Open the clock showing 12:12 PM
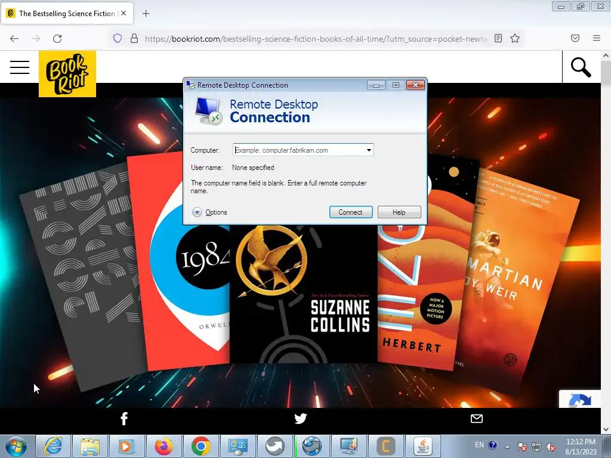This screenshot has height=458, width=611. pyautogui.click(x=581, y=446)
